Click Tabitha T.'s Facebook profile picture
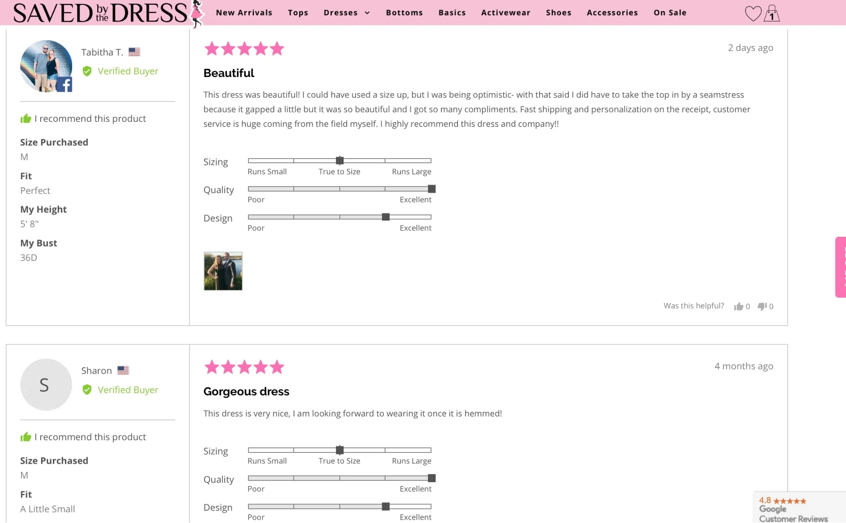 [46, 66]
